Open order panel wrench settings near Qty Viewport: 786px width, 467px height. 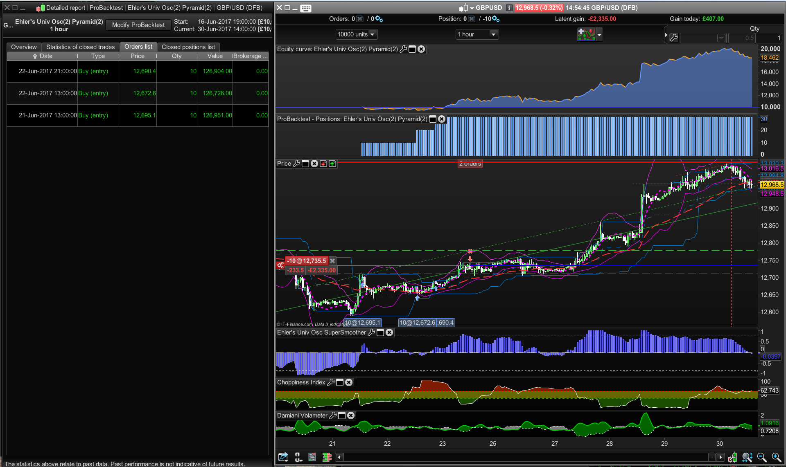674,38
